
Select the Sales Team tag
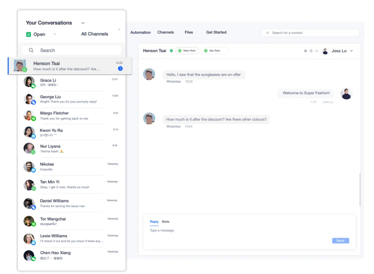point(187,51)
